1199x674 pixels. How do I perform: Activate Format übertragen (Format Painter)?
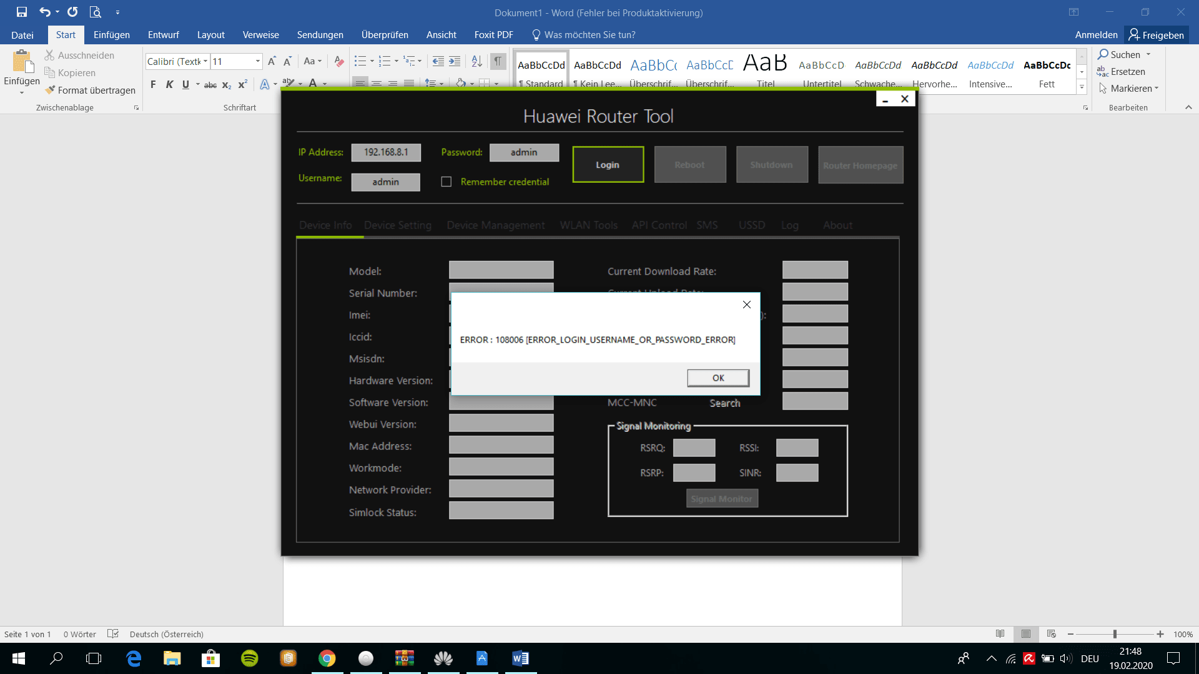click(x=91, y=90)
